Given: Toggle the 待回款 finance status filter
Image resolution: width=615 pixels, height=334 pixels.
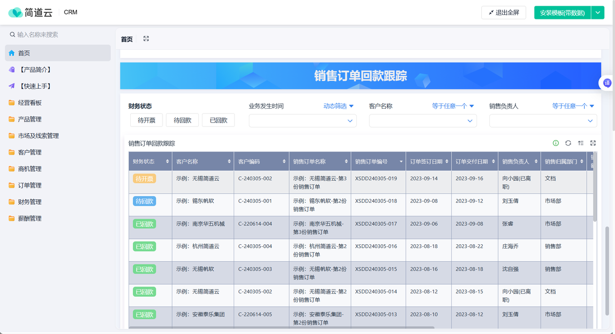Looking at the screenshot, I should (182, 120).
